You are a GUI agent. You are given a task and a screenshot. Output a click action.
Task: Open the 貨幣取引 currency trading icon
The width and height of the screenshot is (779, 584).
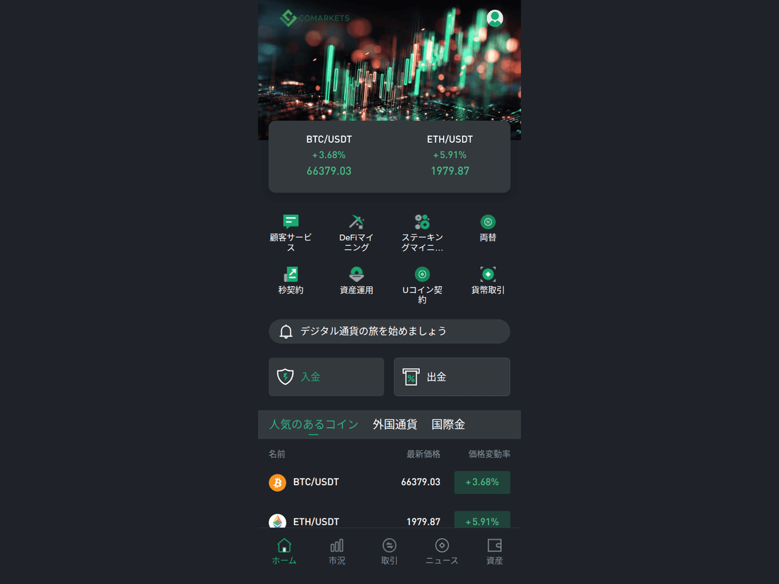(x=488, y=274)
